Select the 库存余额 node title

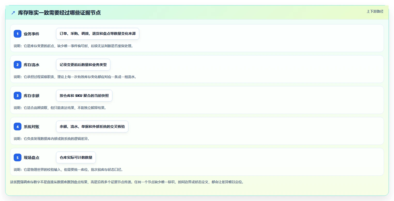coord(32,96)
